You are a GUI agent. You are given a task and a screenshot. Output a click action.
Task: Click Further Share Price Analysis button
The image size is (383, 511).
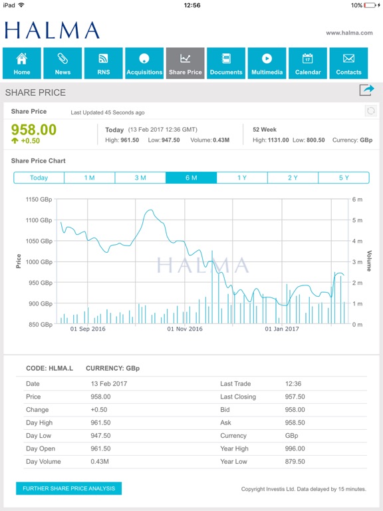pos(68,488)
